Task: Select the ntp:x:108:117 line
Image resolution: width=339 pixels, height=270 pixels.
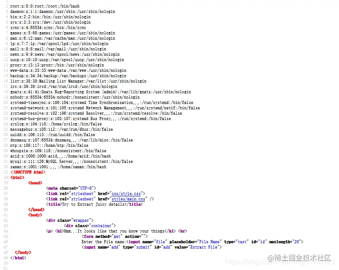Action: point(49,145)
